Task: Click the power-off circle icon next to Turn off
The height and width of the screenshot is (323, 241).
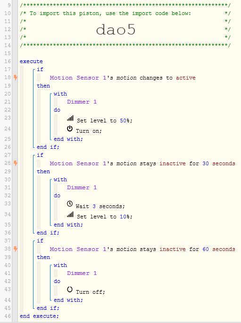Action: coord(70,290)
